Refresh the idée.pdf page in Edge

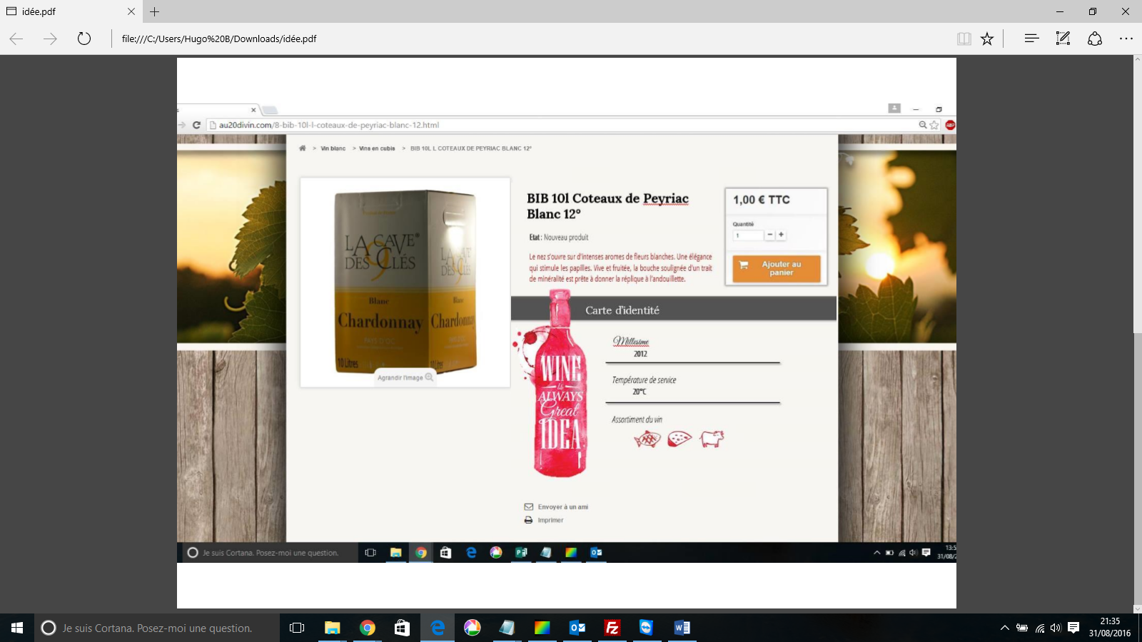84,39
